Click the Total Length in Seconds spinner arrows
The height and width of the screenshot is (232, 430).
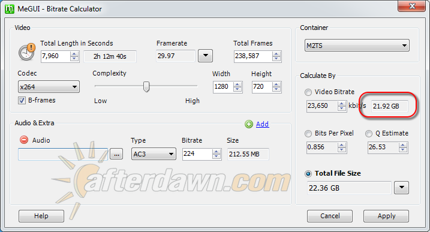(74, 56)
